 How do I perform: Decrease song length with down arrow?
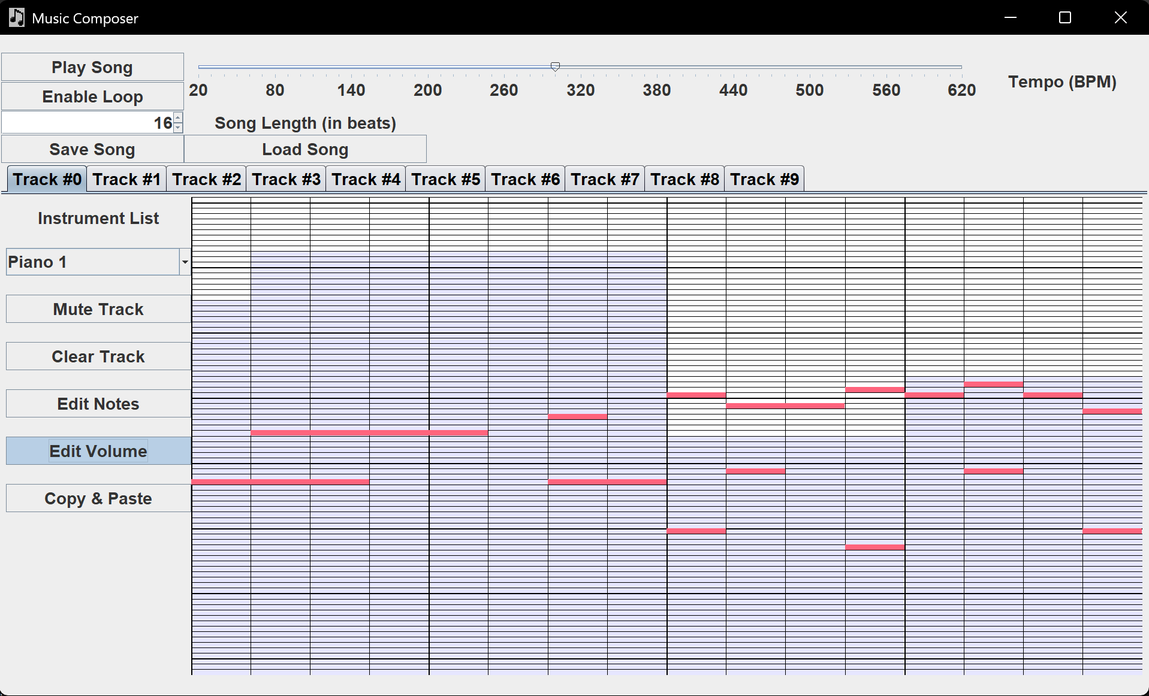[x=178, y=128]
